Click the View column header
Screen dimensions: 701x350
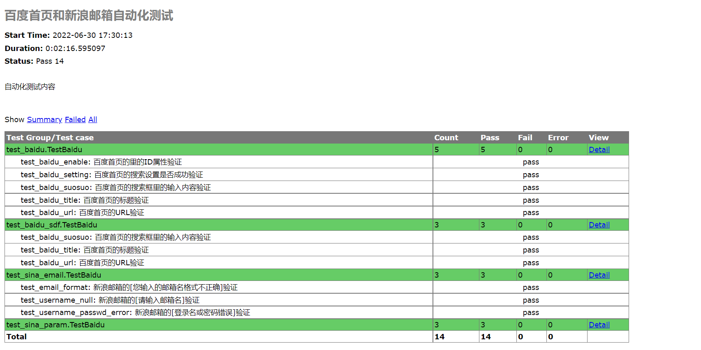[x=599, y=138]
